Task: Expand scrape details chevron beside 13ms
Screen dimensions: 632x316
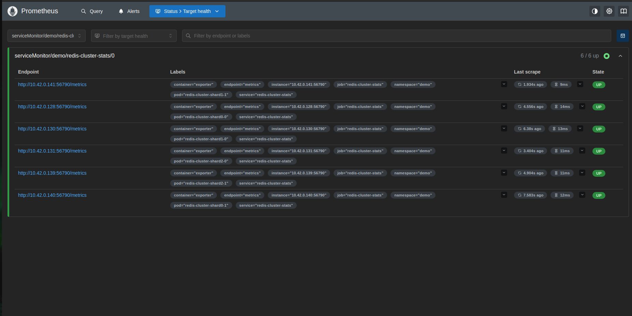Action: pyautogui.click(x=580, y=128)
